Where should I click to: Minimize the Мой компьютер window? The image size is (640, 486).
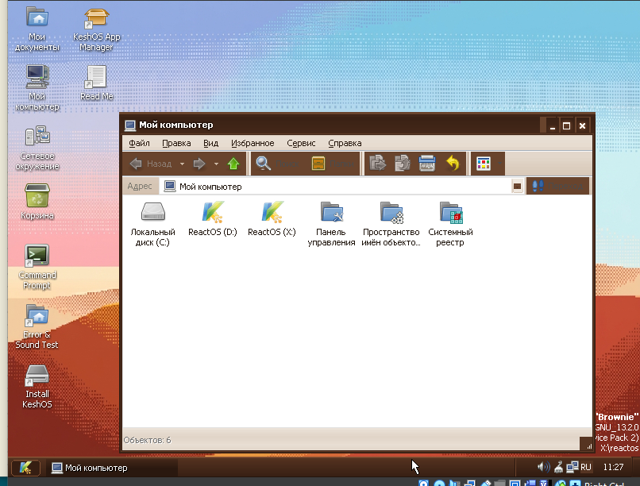(x=553, y=125)
